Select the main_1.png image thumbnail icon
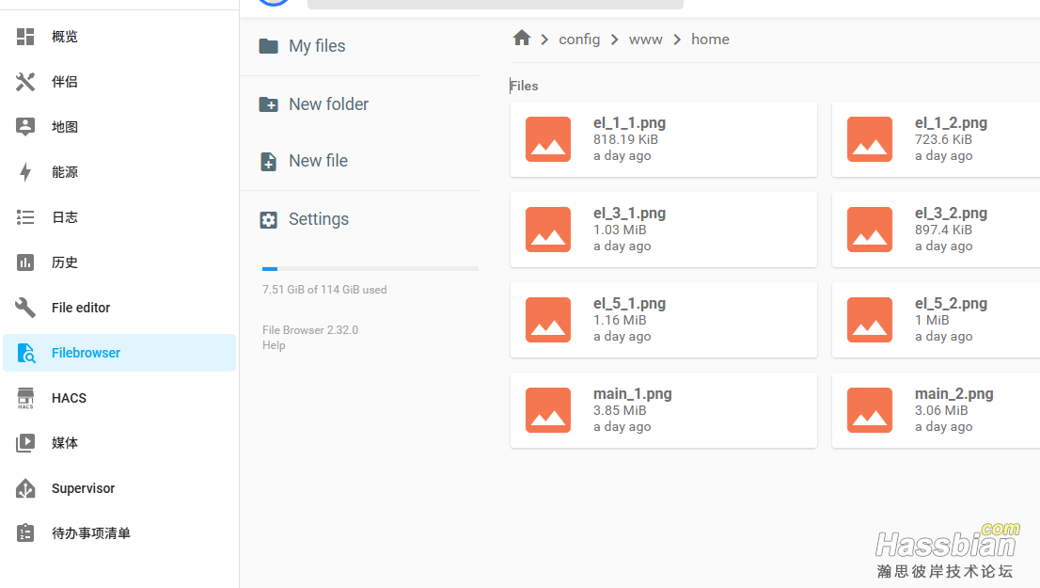The height and width of the screenshot is (588, 1040). [548, 410]
